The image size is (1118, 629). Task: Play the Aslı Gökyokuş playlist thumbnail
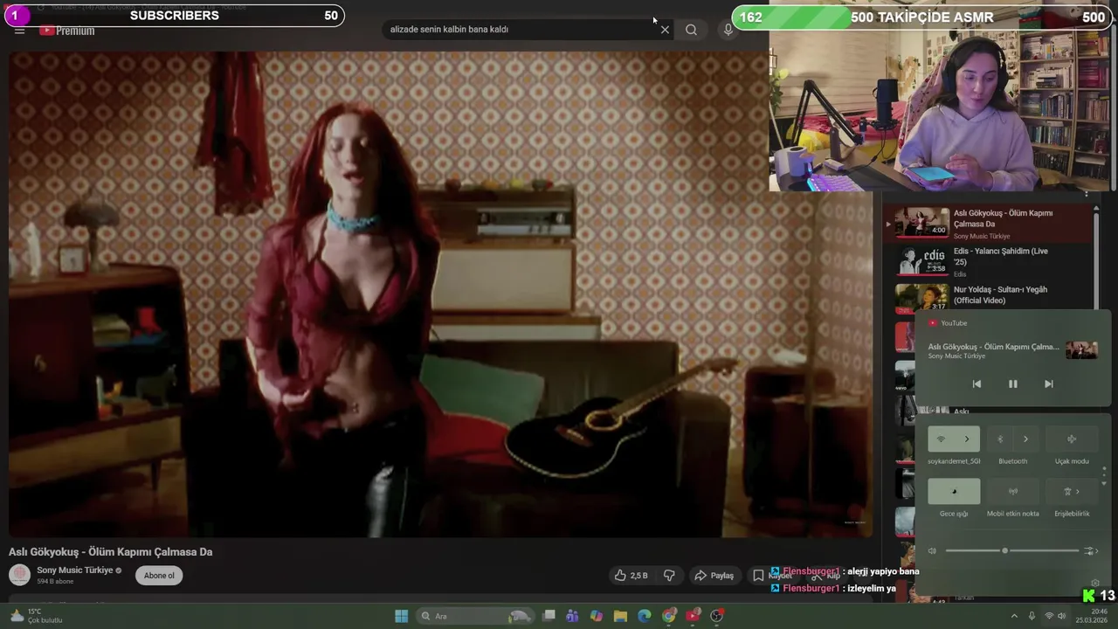click(921, 222)
